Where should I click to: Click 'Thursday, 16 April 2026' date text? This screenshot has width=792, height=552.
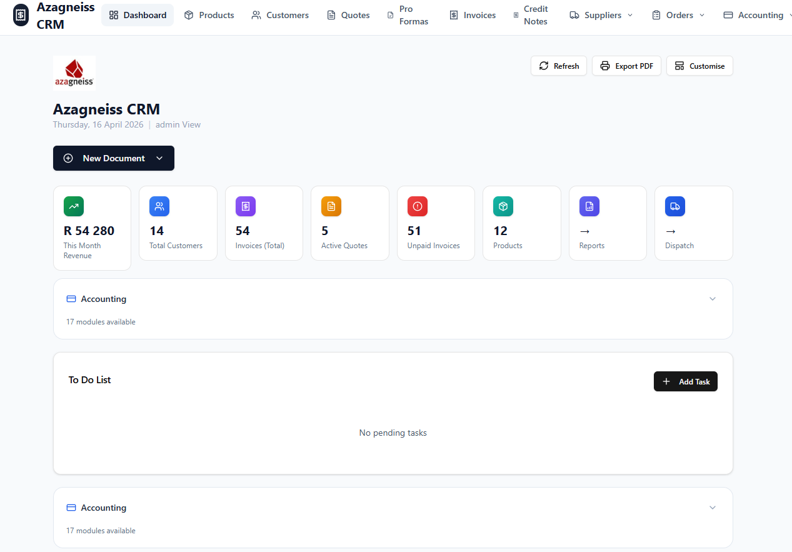click(98, 124)
